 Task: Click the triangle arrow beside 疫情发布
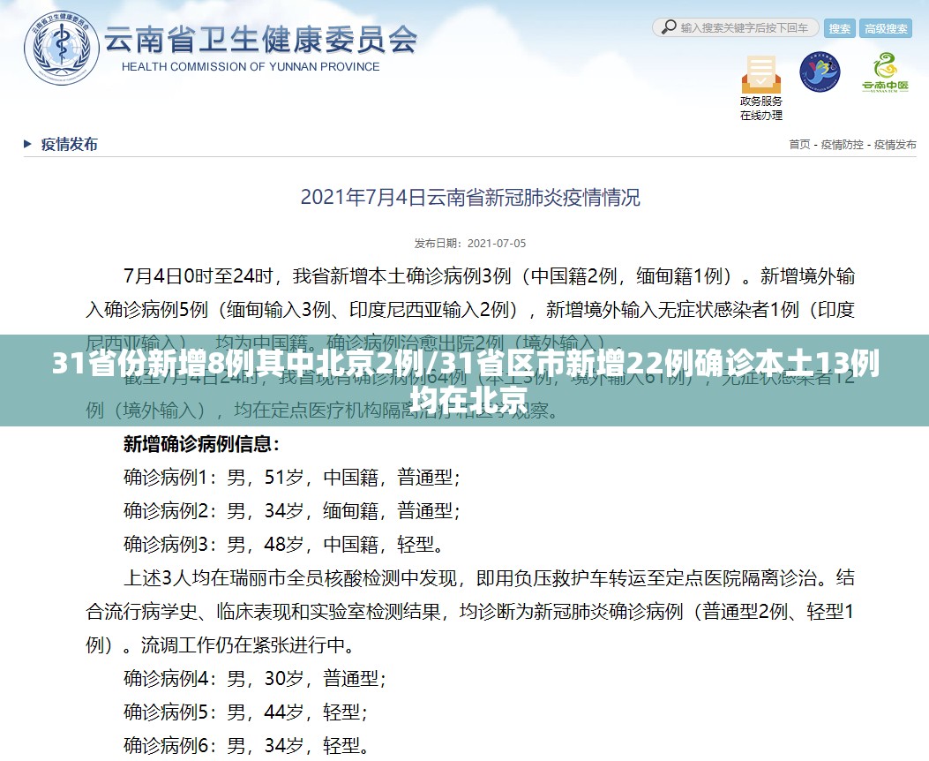27,143
